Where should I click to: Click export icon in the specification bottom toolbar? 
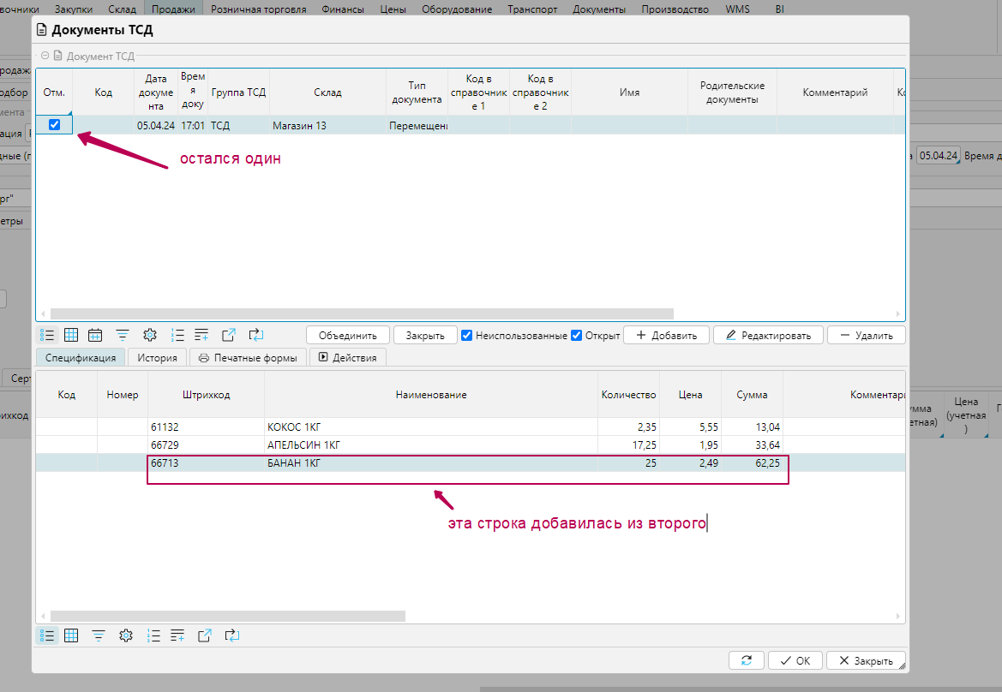205,635
